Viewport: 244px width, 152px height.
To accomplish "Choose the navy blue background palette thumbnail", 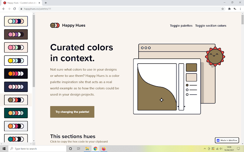I will (16, 87).
